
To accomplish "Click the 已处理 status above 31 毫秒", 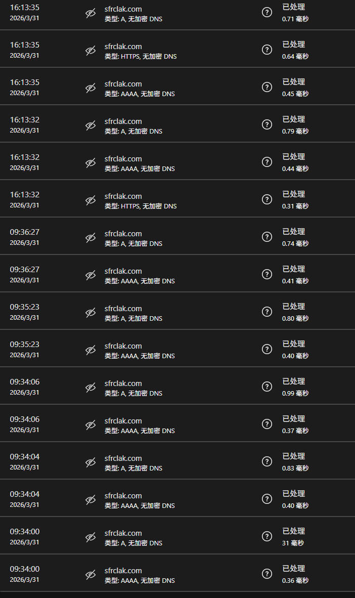I will tap(294, 531).
